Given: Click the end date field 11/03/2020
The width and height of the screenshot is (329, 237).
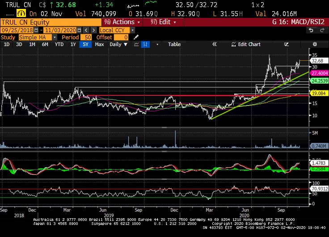Looking at the screenshot, I should click(x=60, y=30).
